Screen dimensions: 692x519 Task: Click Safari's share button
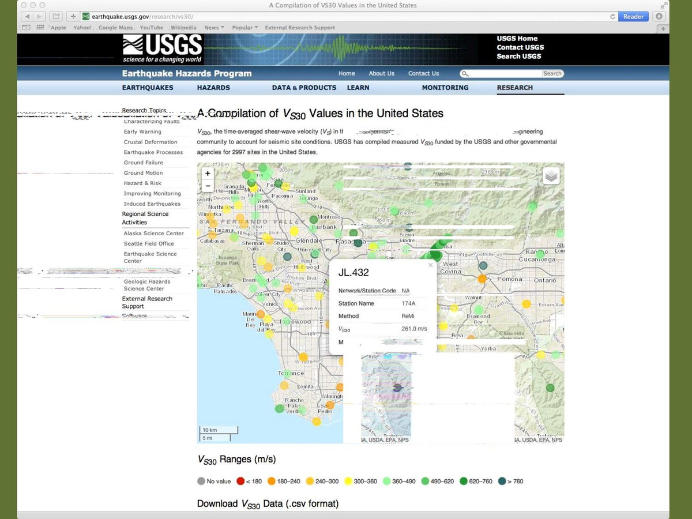(x=57, y=17)
